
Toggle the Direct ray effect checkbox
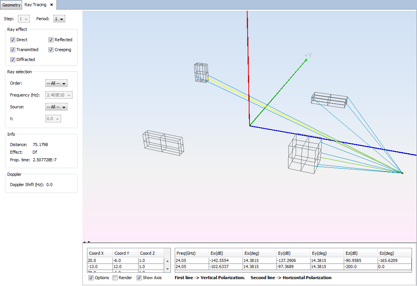click(x=13, y=40)
